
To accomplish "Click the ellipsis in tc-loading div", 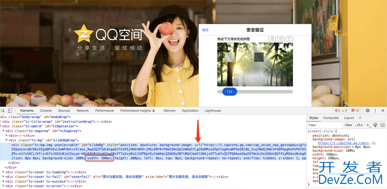I will [x=72, y=172].
